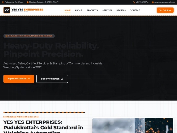Image resolution: width=177 pixels, height=133 pixels.
Task: Click the Pudukkottai, Tamil Nadu text
Action: pos(14,2)
